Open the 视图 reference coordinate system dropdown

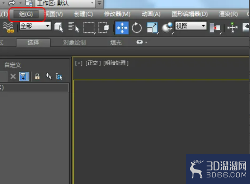click(x=191, y=26)
